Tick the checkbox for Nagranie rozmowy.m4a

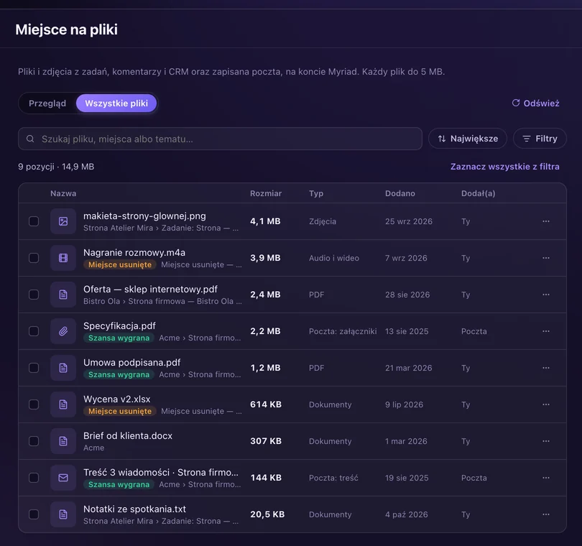(34, 258)
